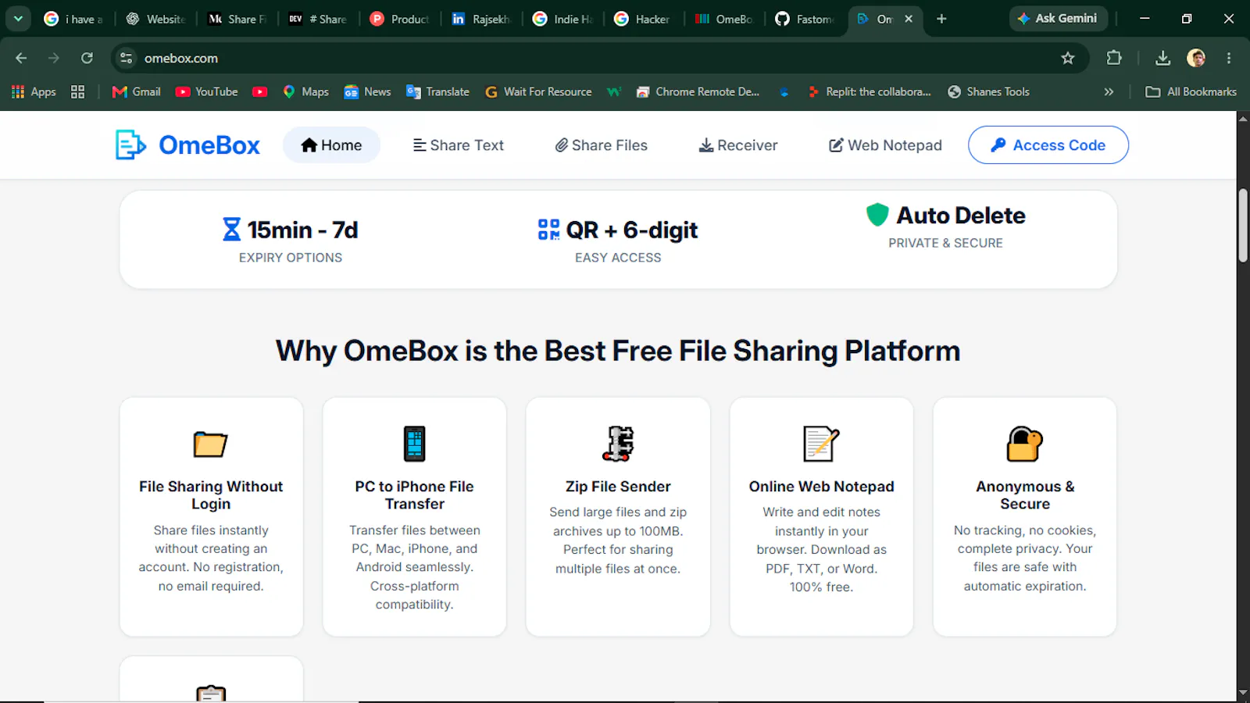Open the Translate bookmark

pos(438,91)
